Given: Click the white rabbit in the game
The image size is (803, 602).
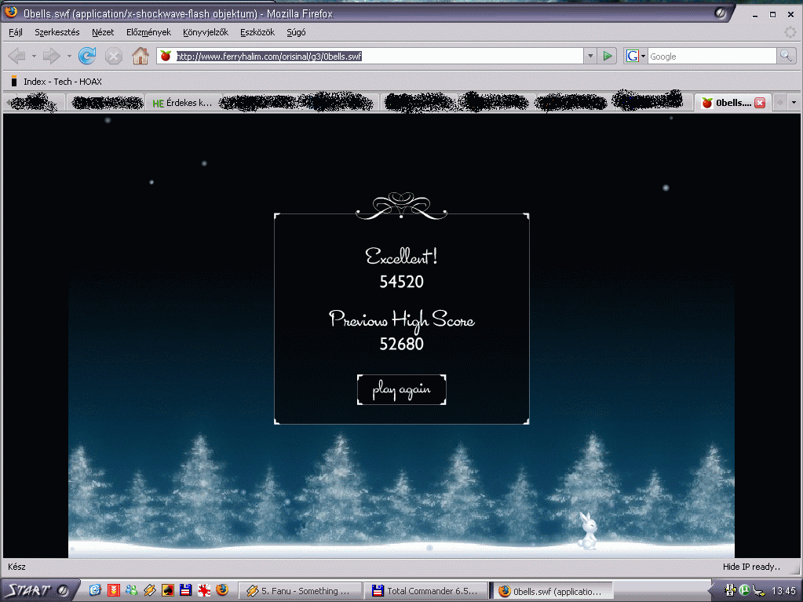Looking at the screenshot, I should 588,531.
